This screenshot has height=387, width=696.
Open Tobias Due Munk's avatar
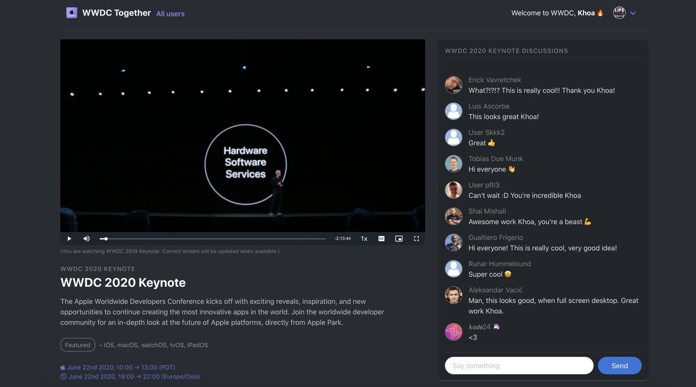(454, 164)
